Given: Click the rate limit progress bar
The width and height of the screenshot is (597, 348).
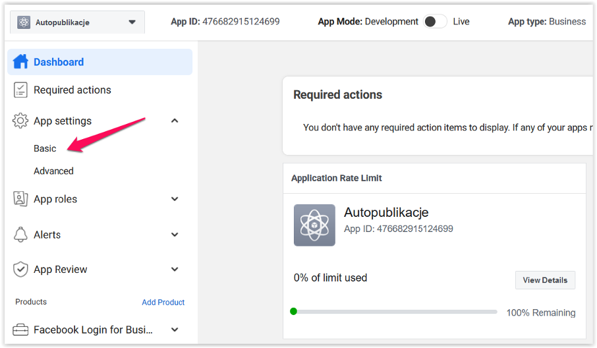Looking at the screenshot, I should pyautogui.click(x=393, y=312).
